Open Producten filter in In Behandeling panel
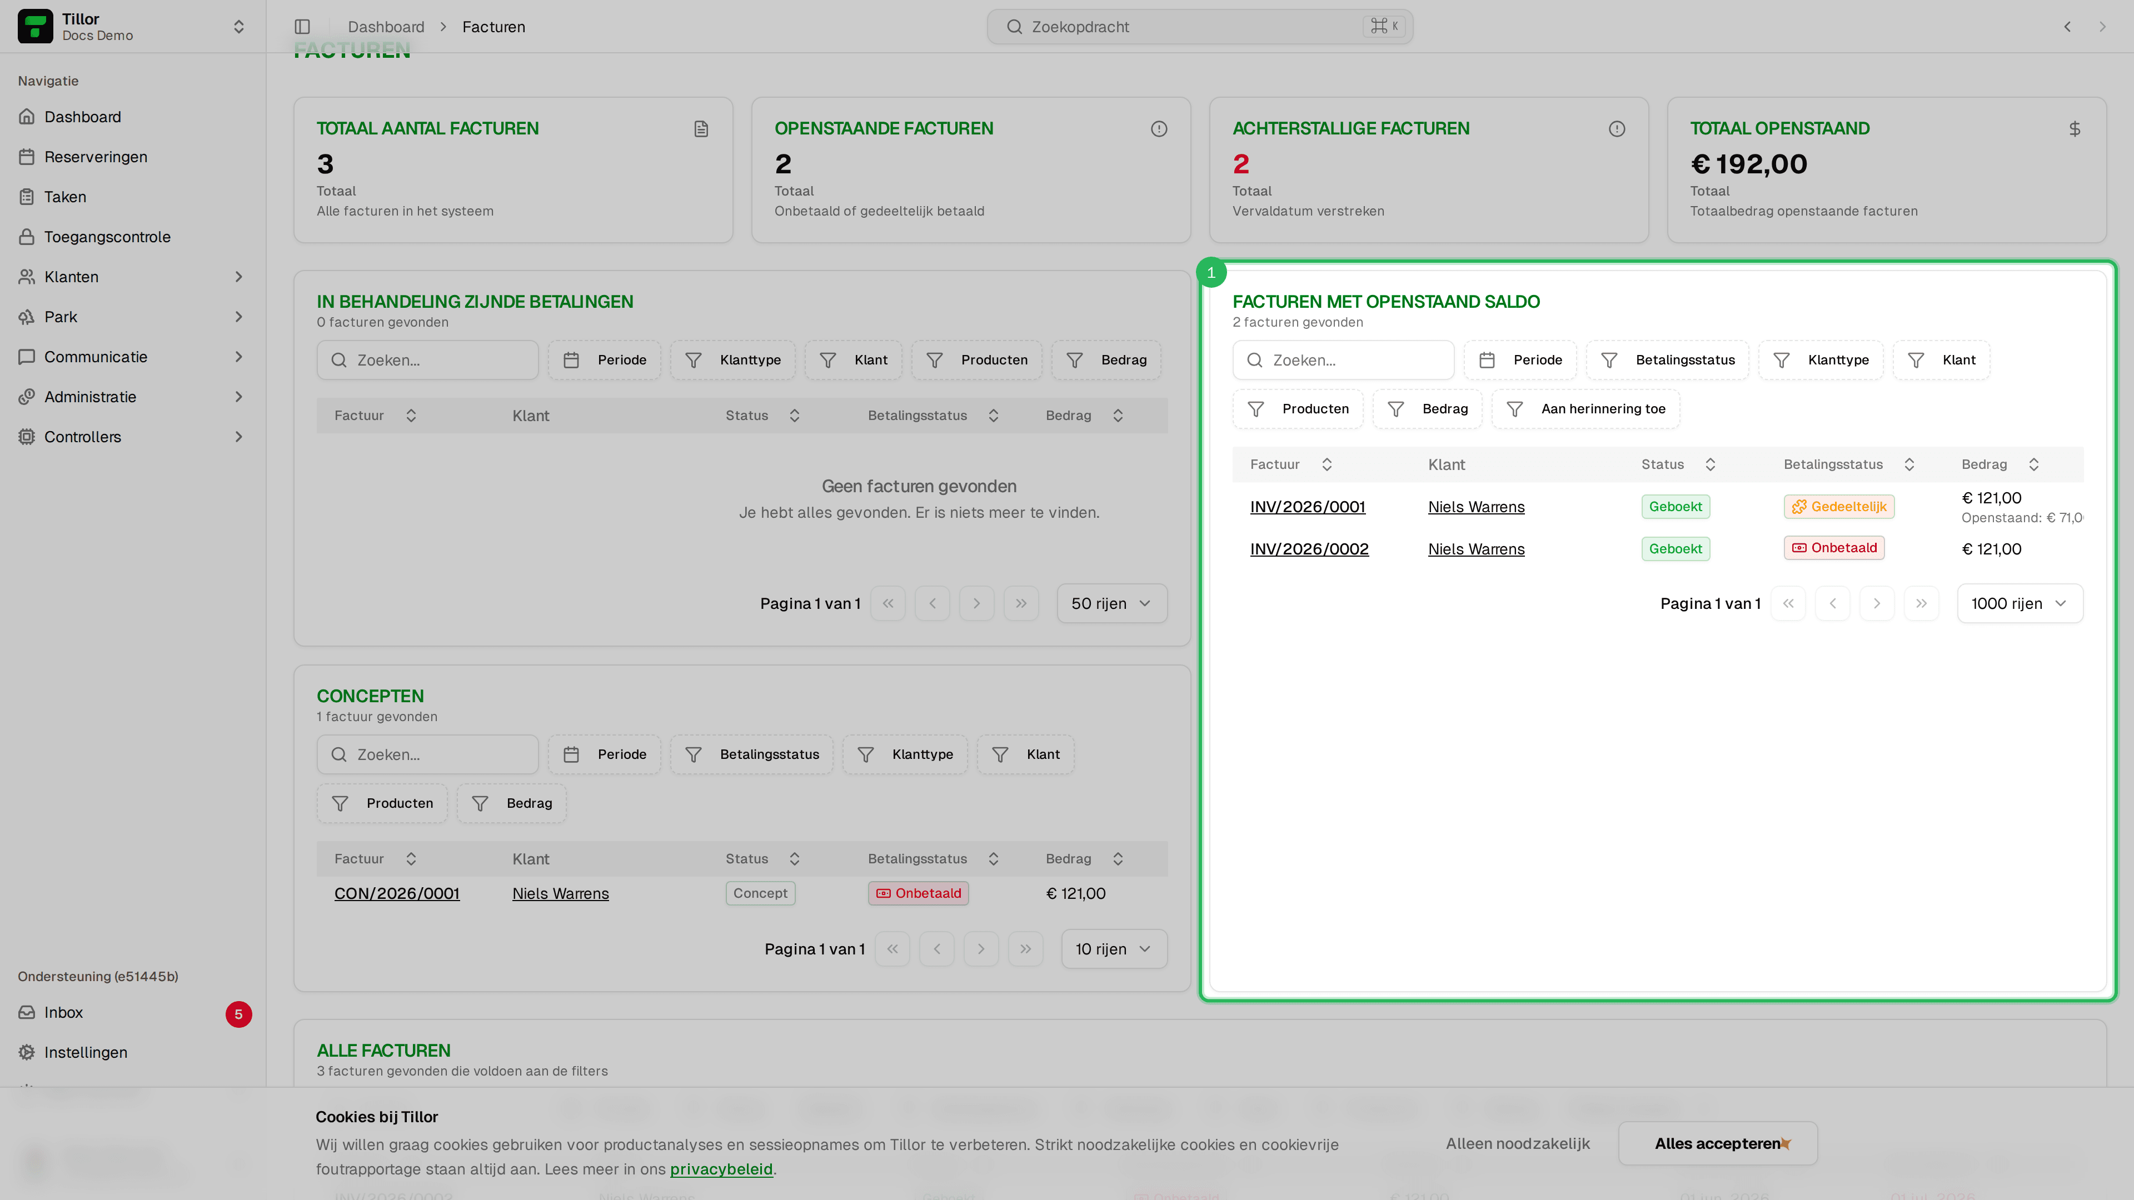The height and width of the screenshot is (1200, 2134). coord(977,360)
